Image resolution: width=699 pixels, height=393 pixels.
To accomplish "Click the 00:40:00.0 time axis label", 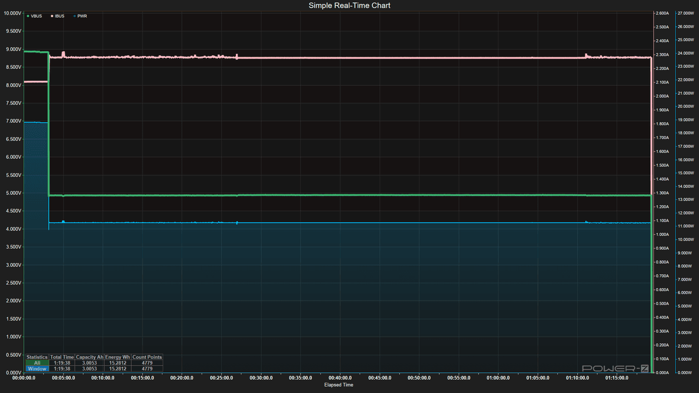I will tap(340, 378).
